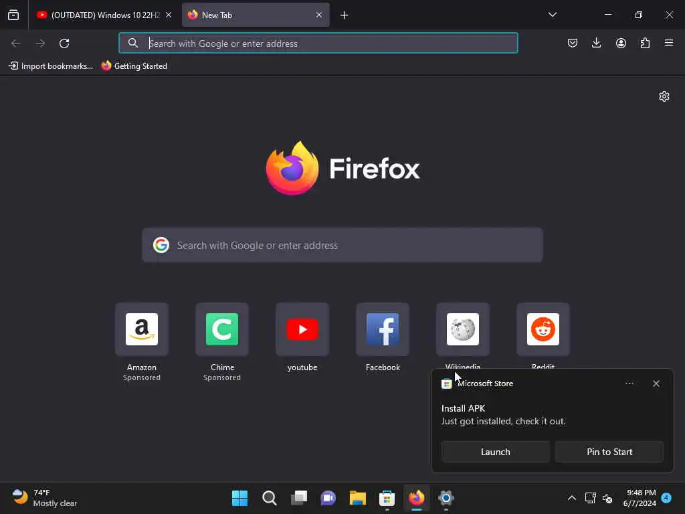Open Microsoft Store from taskbar
685x514 pixels.
pyautogui.click(x=387, y=498)
